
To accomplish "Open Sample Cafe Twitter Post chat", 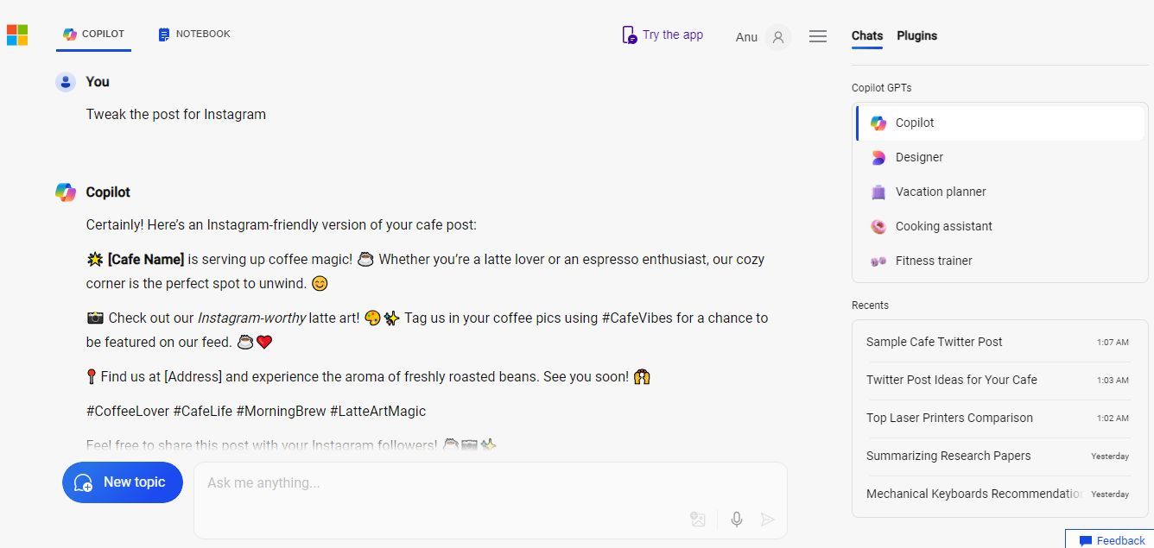I will click(998, 342).
